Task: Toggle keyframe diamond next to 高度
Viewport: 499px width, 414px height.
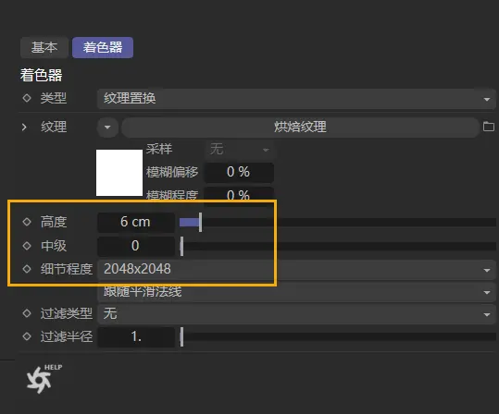Action: tap(27, 222)
